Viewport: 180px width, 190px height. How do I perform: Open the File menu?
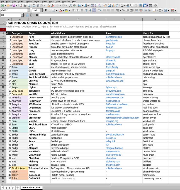click(3, 1)
